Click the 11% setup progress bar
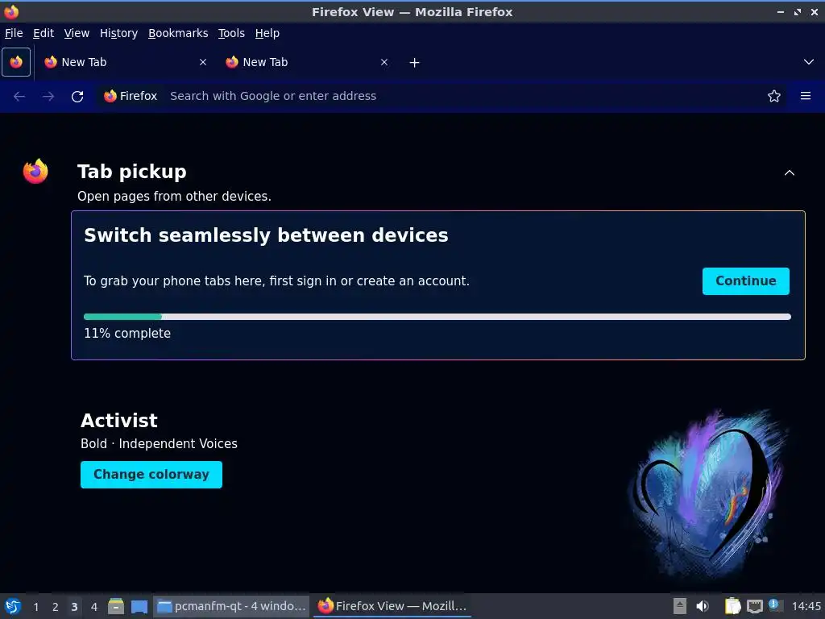 click(x=437, y=317)
